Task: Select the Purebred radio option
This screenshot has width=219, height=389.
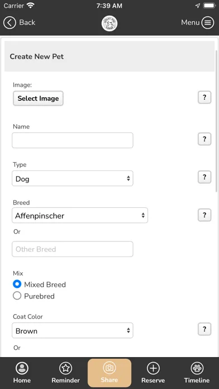Action: [x=17, y=296]
